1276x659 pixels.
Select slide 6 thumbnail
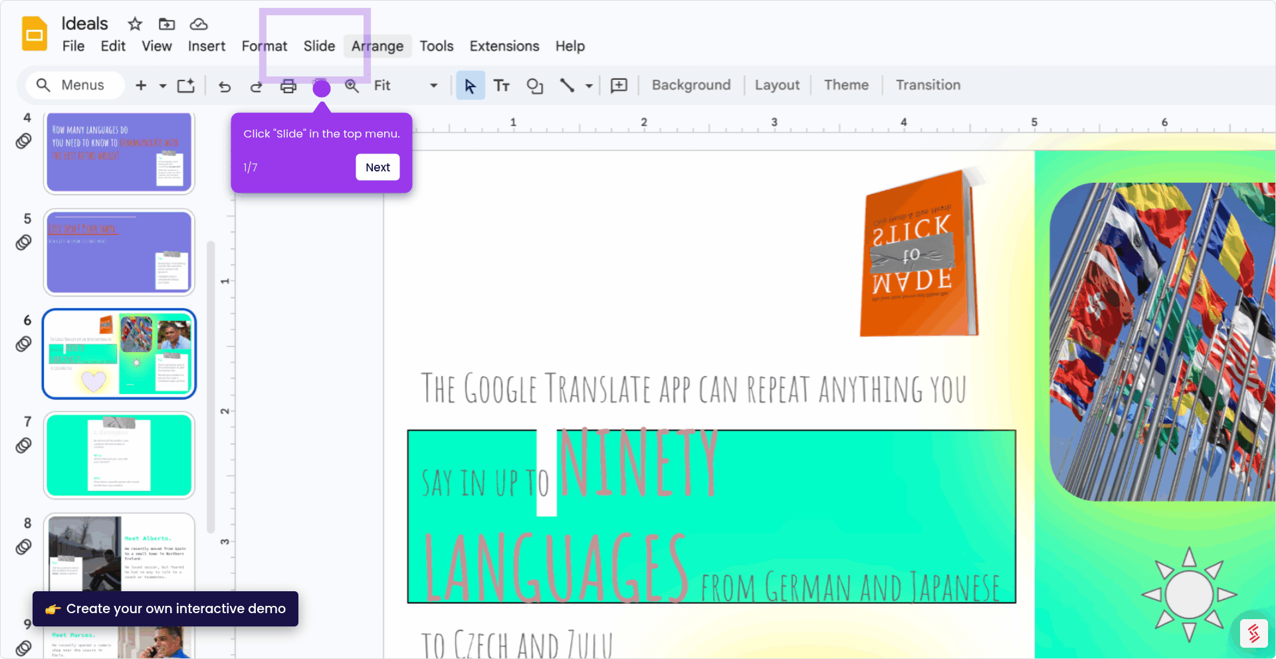(x=119, y=353)
